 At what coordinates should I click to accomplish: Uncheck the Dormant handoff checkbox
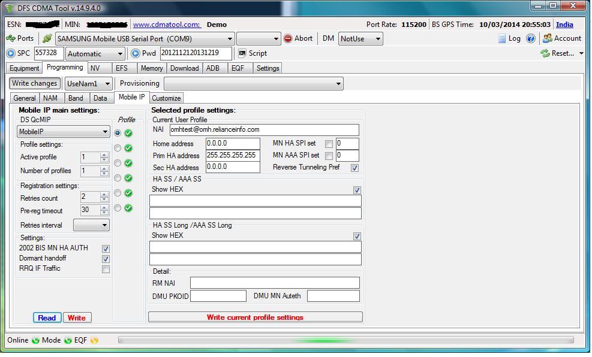click(x=106, y=259)
